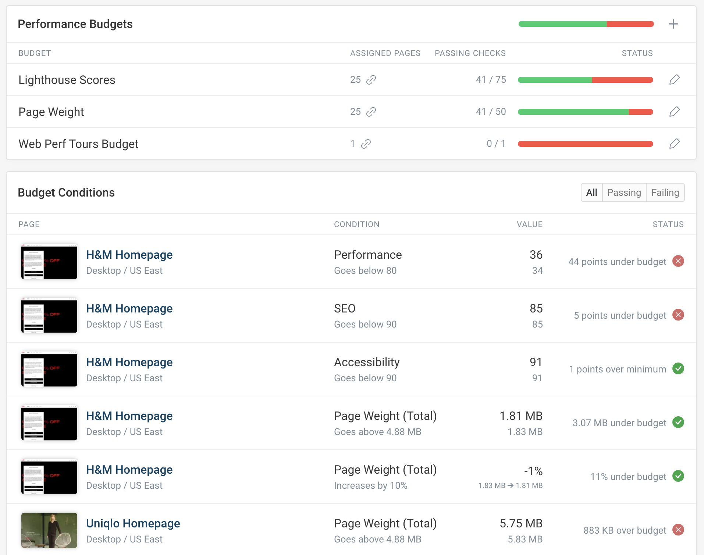Show All budget conditions
Viewport: 704px width, 555px height.
point(591,192)
